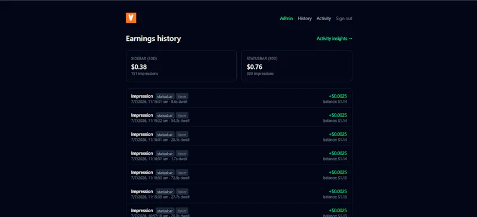Screen dimensions: 477x217
Task: Click +$0.0025 amount in 11:19:22 am row
Action: coord(337,115)
